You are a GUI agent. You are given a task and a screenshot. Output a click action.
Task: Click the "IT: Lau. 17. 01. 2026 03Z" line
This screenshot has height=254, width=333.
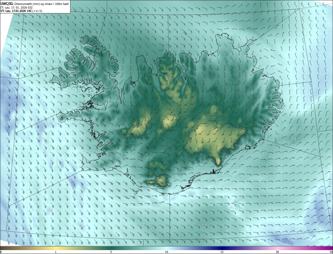(x=16, y=8)
